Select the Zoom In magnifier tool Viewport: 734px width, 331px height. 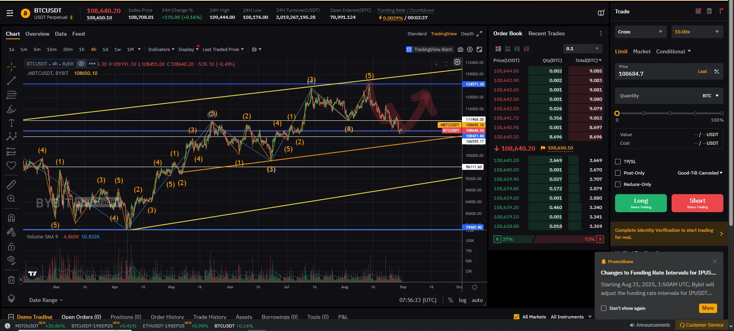11,199
